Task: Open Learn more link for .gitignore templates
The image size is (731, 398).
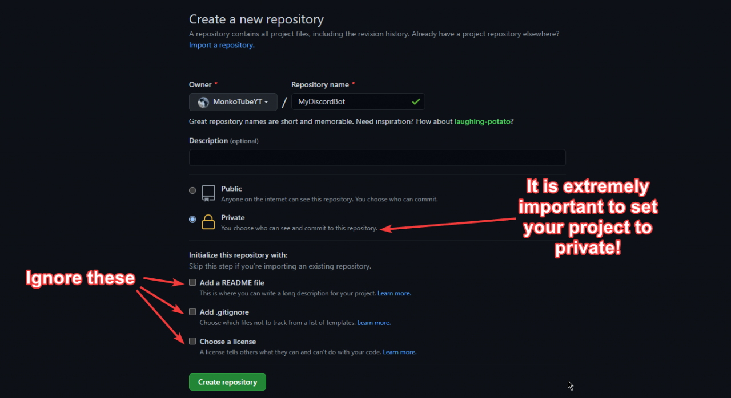Action: [374, 323]
